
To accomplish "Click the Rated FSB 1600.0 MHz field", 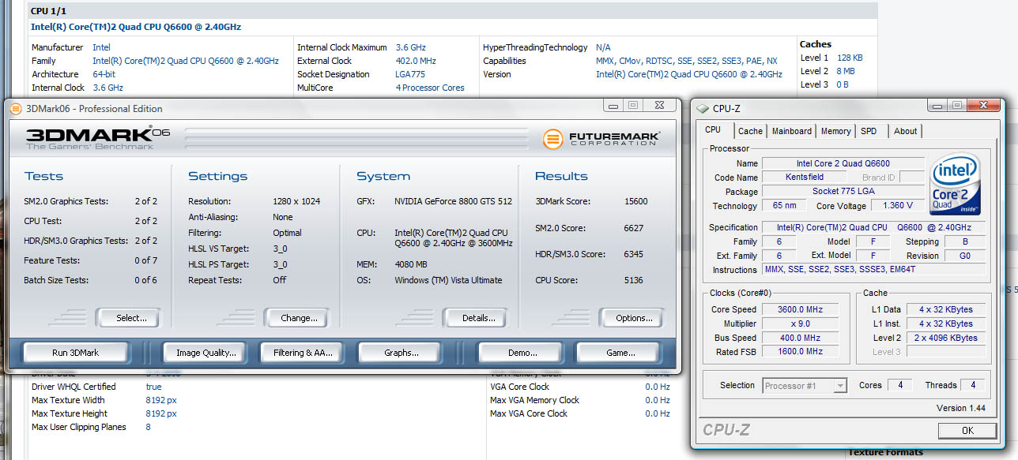I will click(x=801, y=352).
